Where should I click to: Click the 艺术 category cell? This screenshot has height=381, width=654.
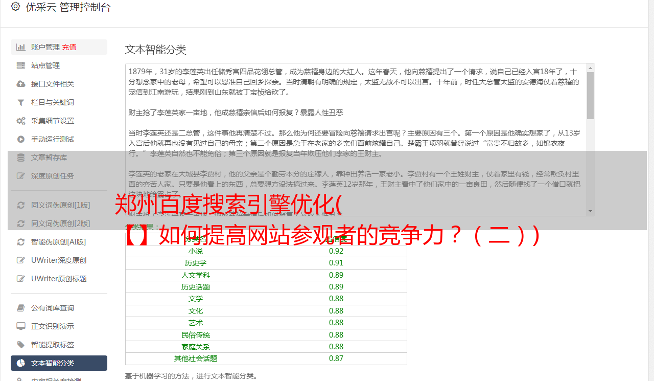tap(196, 323)
